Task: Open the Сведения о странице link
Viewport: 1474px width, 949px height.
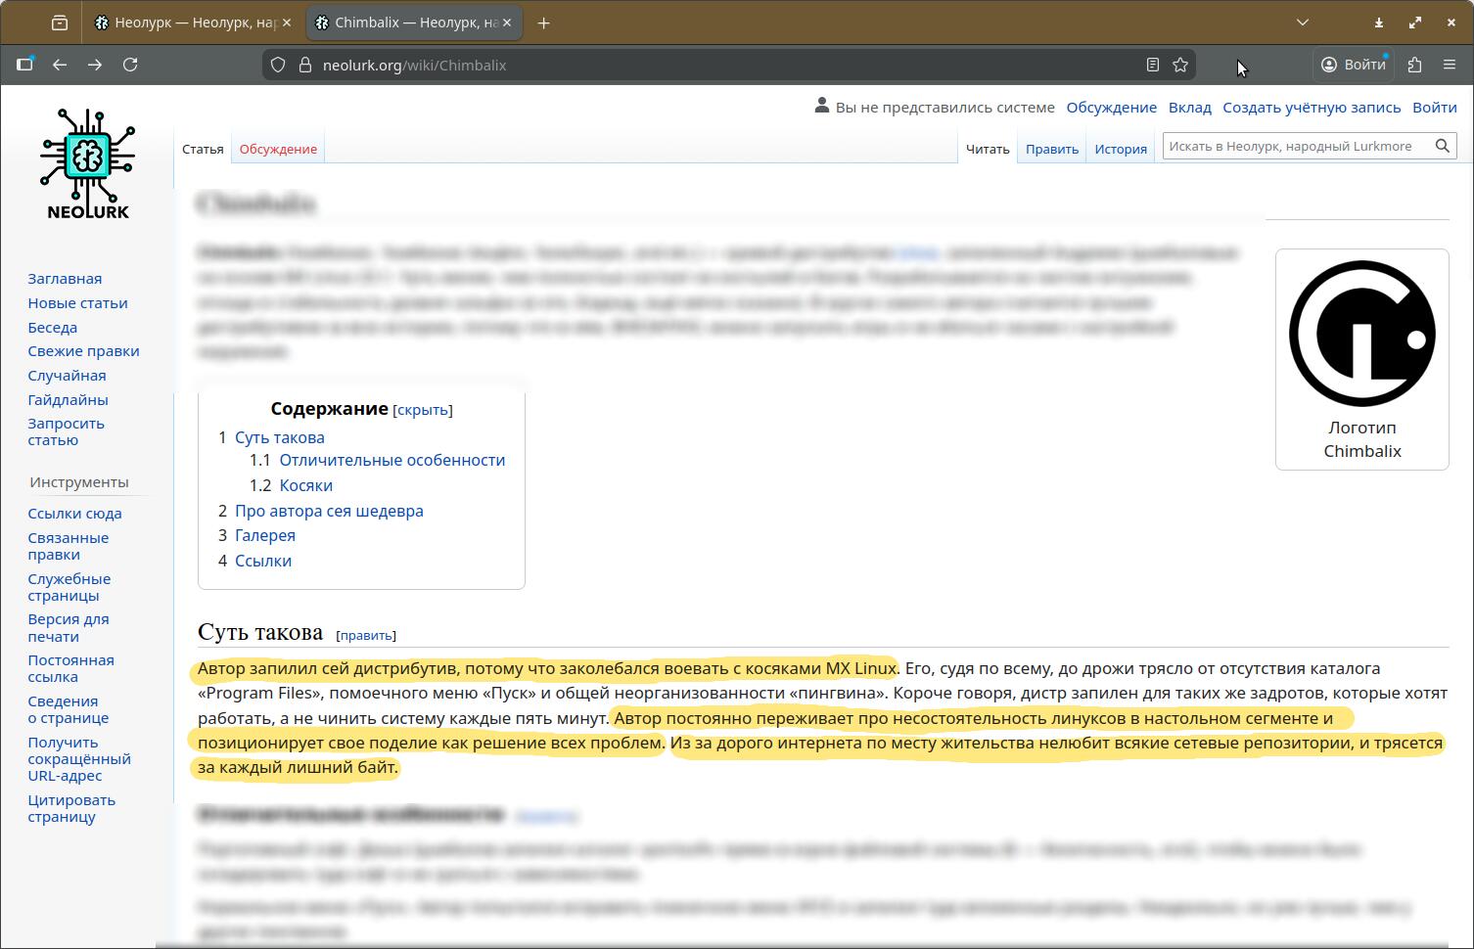Action: (x=68, y=709)
